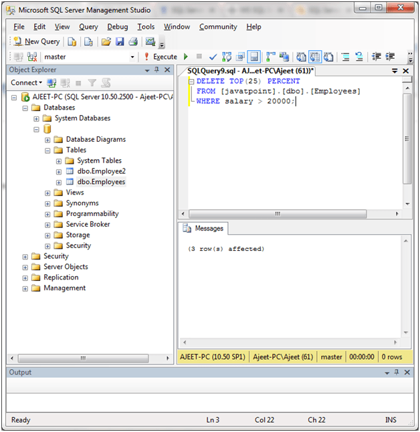Select the Messages results tab
This screenshot has height=432, width=420.
click(x=203, y=229)
